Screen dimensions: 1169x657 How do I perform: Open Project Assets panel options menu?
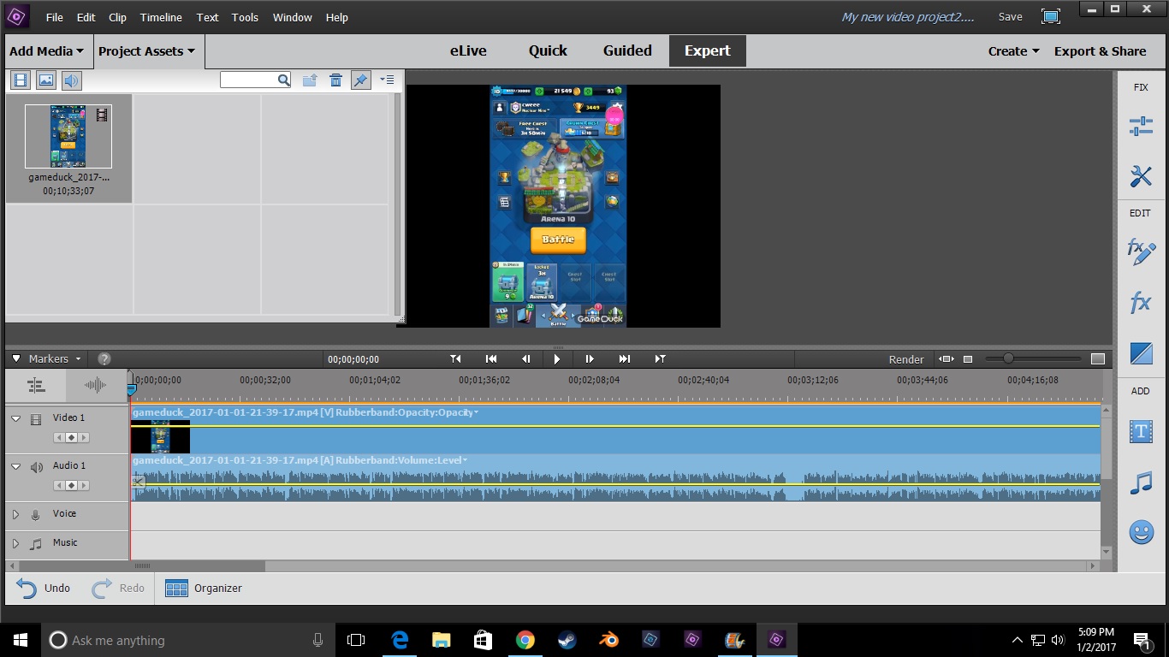coord(388,80)
